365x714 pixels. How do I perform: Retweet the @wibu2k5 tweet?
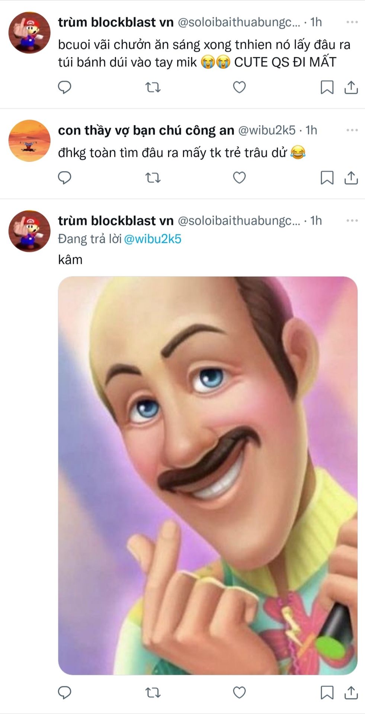[x=153, y=178]
